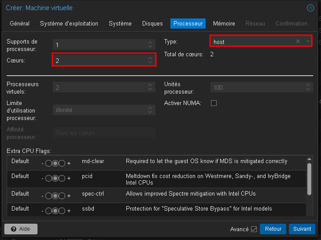
Task: Toggle the Avancé checkbox
Action: [254, 229]
